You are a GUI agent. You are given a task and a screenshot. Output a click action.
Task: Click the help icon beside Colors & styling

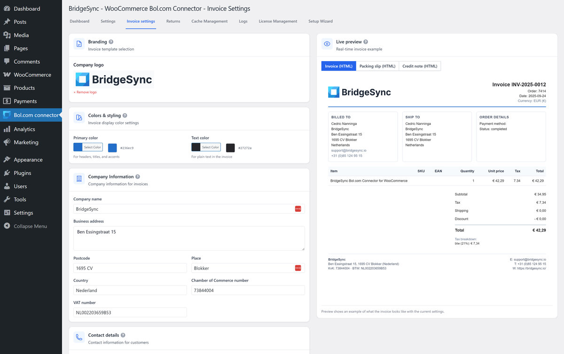pyautogui.click(x=125, y=115)
